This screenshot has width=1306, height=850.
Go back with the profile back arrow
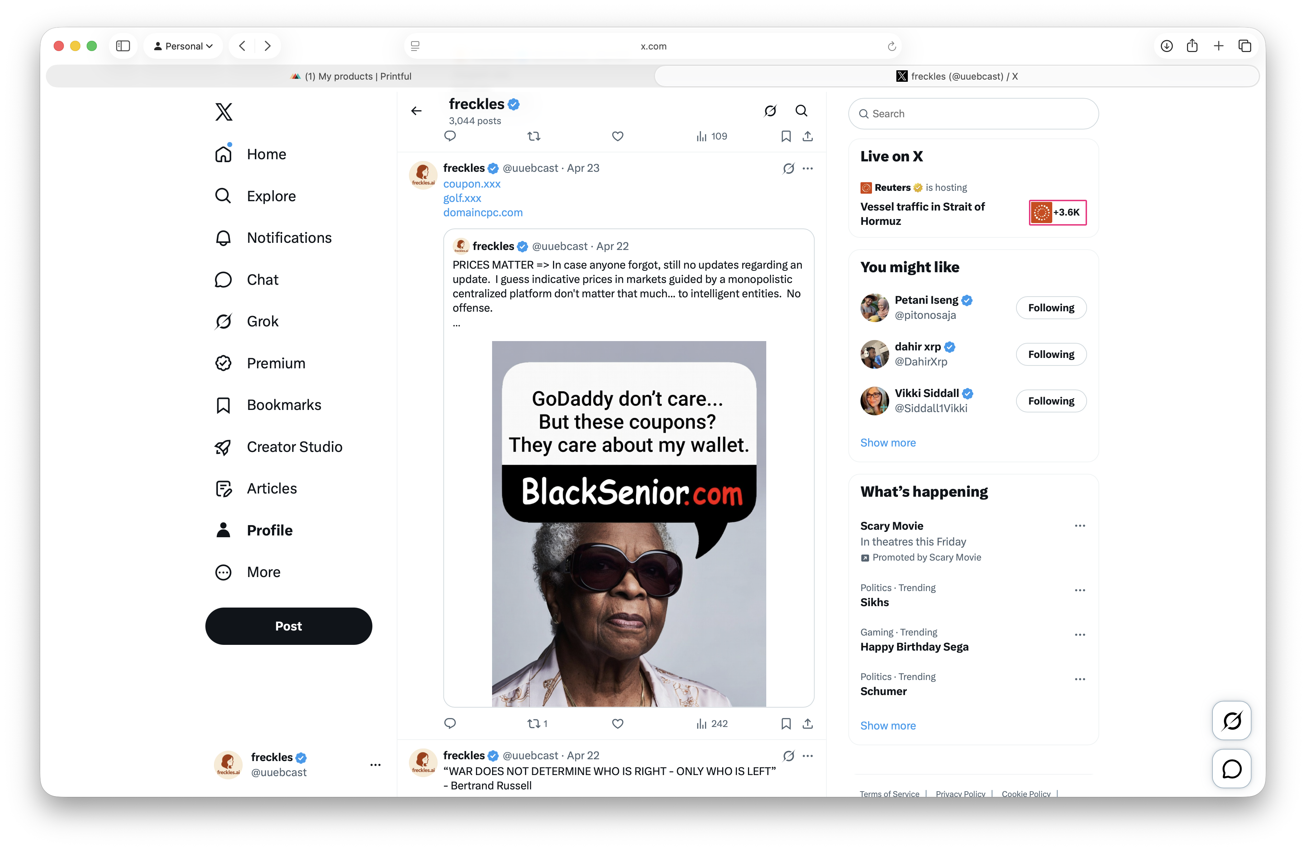(x=416, y=112)
